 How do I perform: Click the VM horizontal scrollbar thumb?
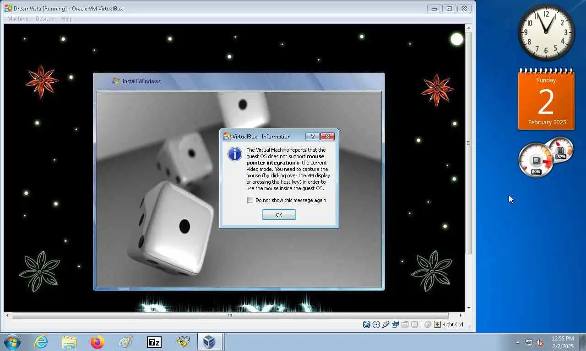[230, 315]
